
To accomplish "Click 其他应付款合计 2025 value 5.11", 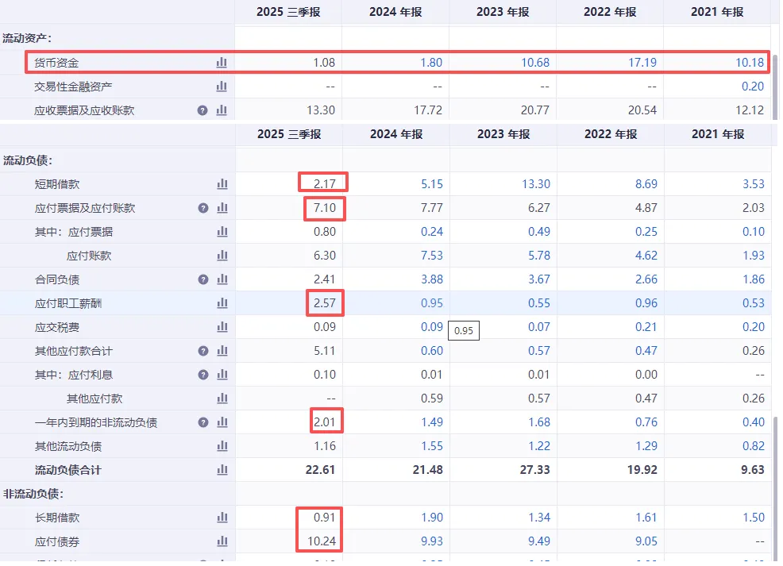I will (x=325, y=351).
